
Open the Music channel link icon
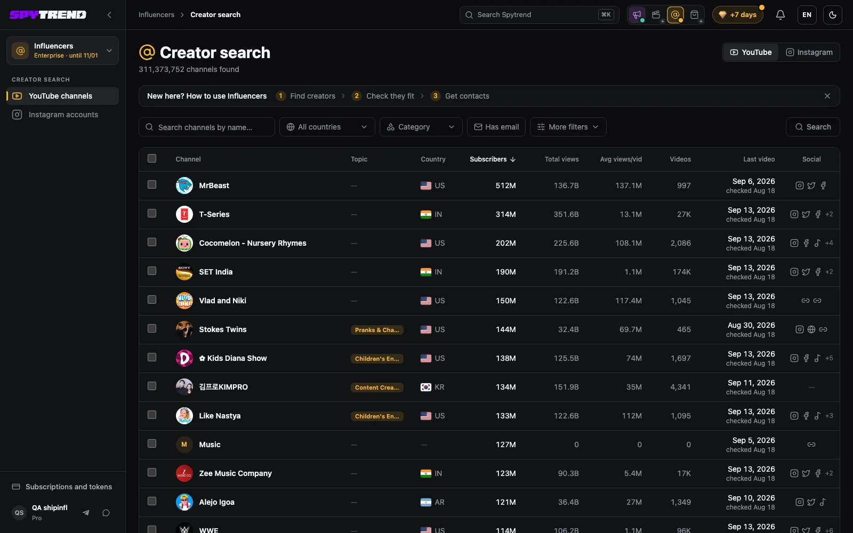tap(811, 445)
